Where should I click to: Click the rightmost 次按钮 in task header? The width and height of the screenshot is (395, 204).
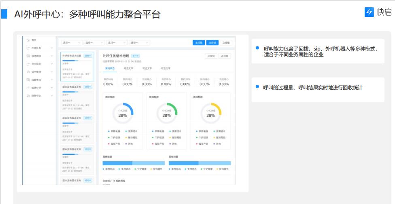(225, 56)
